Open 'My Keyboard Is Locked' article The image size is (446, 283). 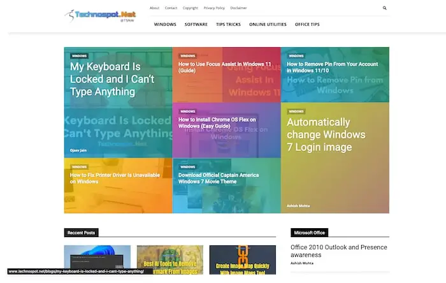112,79
